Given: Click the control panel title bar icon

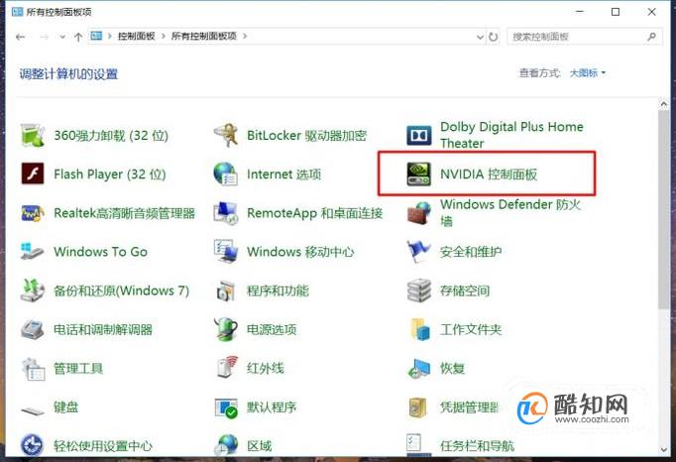Looking at the screenshot, I should (17, 12).
